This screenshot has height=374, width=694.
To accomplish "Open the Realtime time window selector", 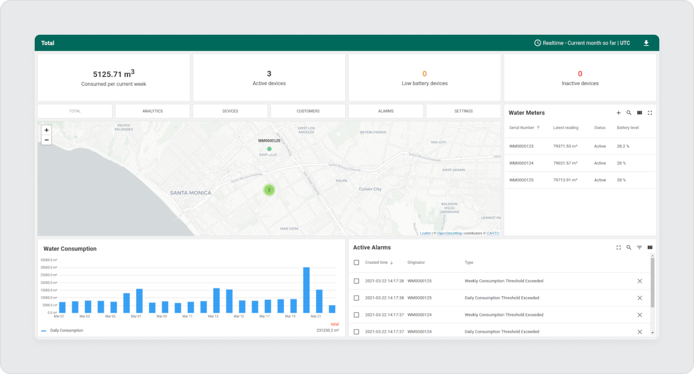I will [582, 43].
